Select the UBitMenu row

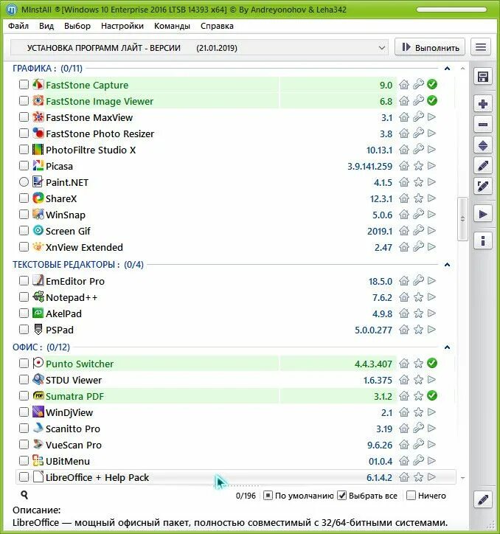236,461
